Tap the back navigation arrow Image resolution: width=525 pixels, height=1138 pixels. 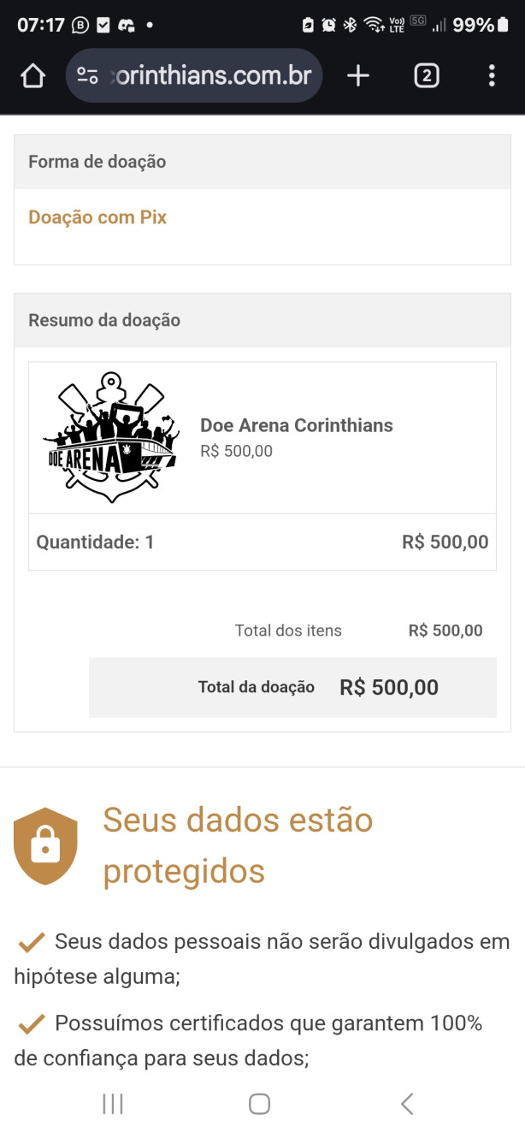(407, 1104)
